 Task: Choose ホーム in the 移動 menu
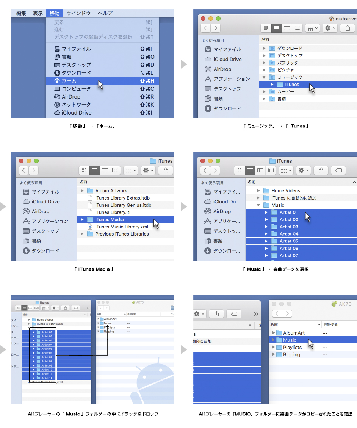102,81
